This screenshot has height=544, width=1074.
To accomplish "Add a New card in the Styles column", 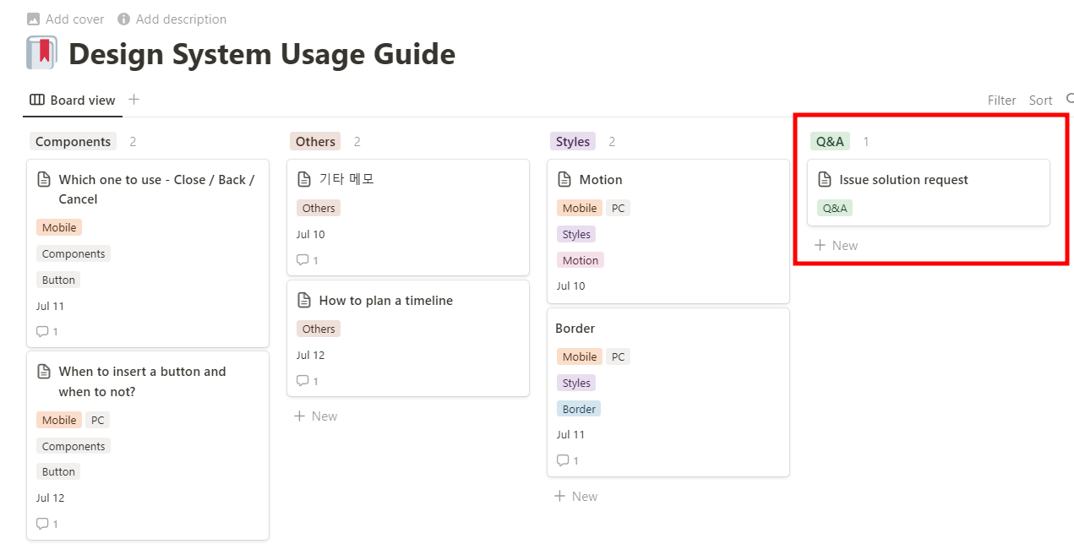I will click(x=576, y=497).
